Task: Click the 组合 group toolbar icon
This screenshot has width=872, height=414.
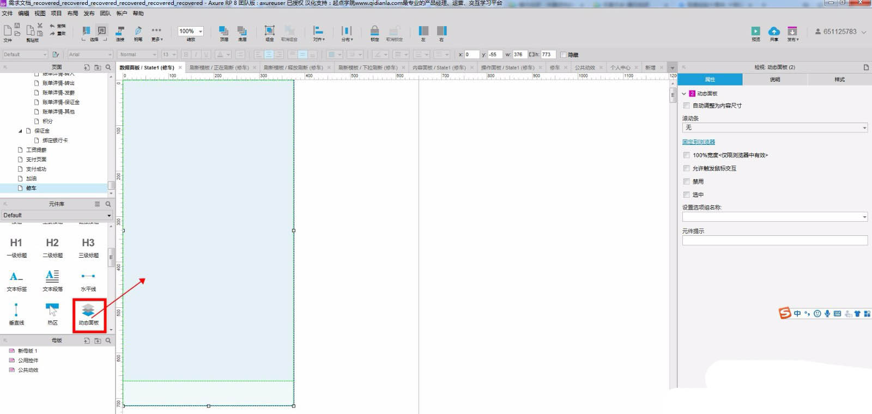Action: [x=269, y=32]
